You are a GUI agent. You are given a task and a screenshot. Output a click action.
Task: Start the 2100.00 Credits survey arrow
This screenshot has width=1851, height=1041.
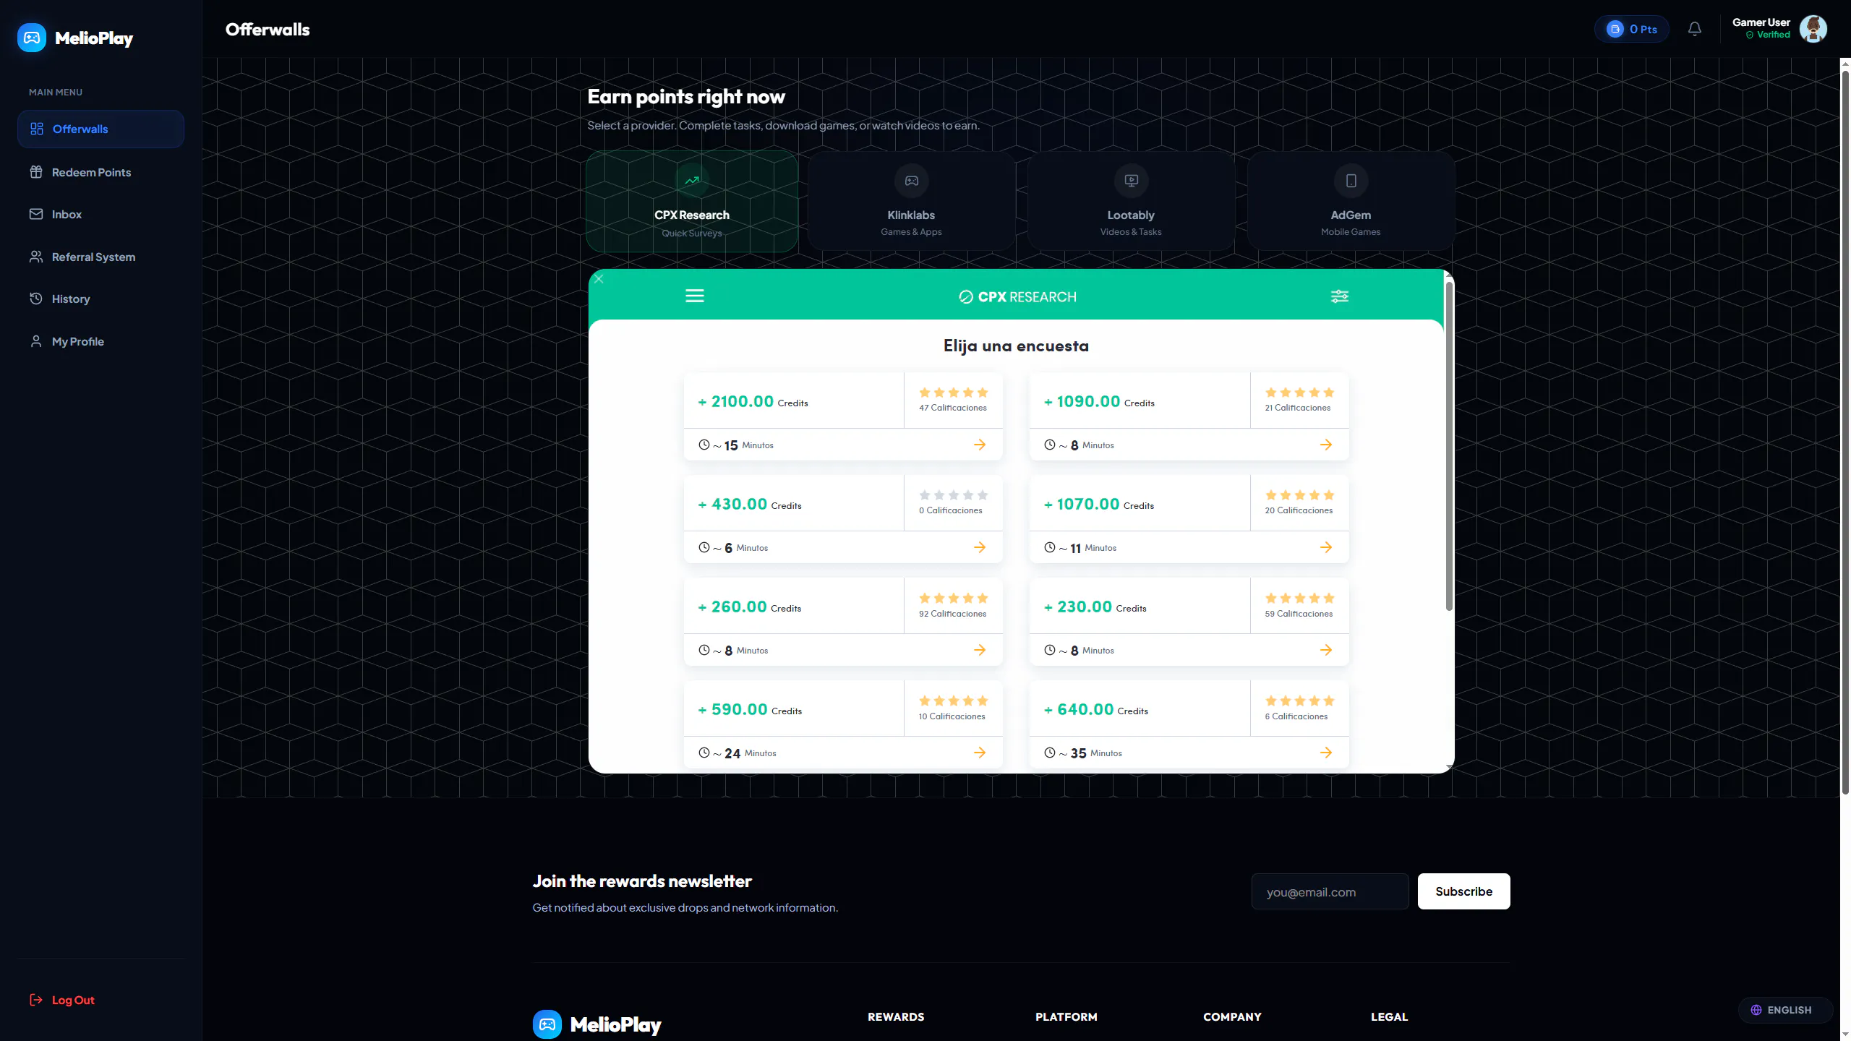[x=979, y=445]
